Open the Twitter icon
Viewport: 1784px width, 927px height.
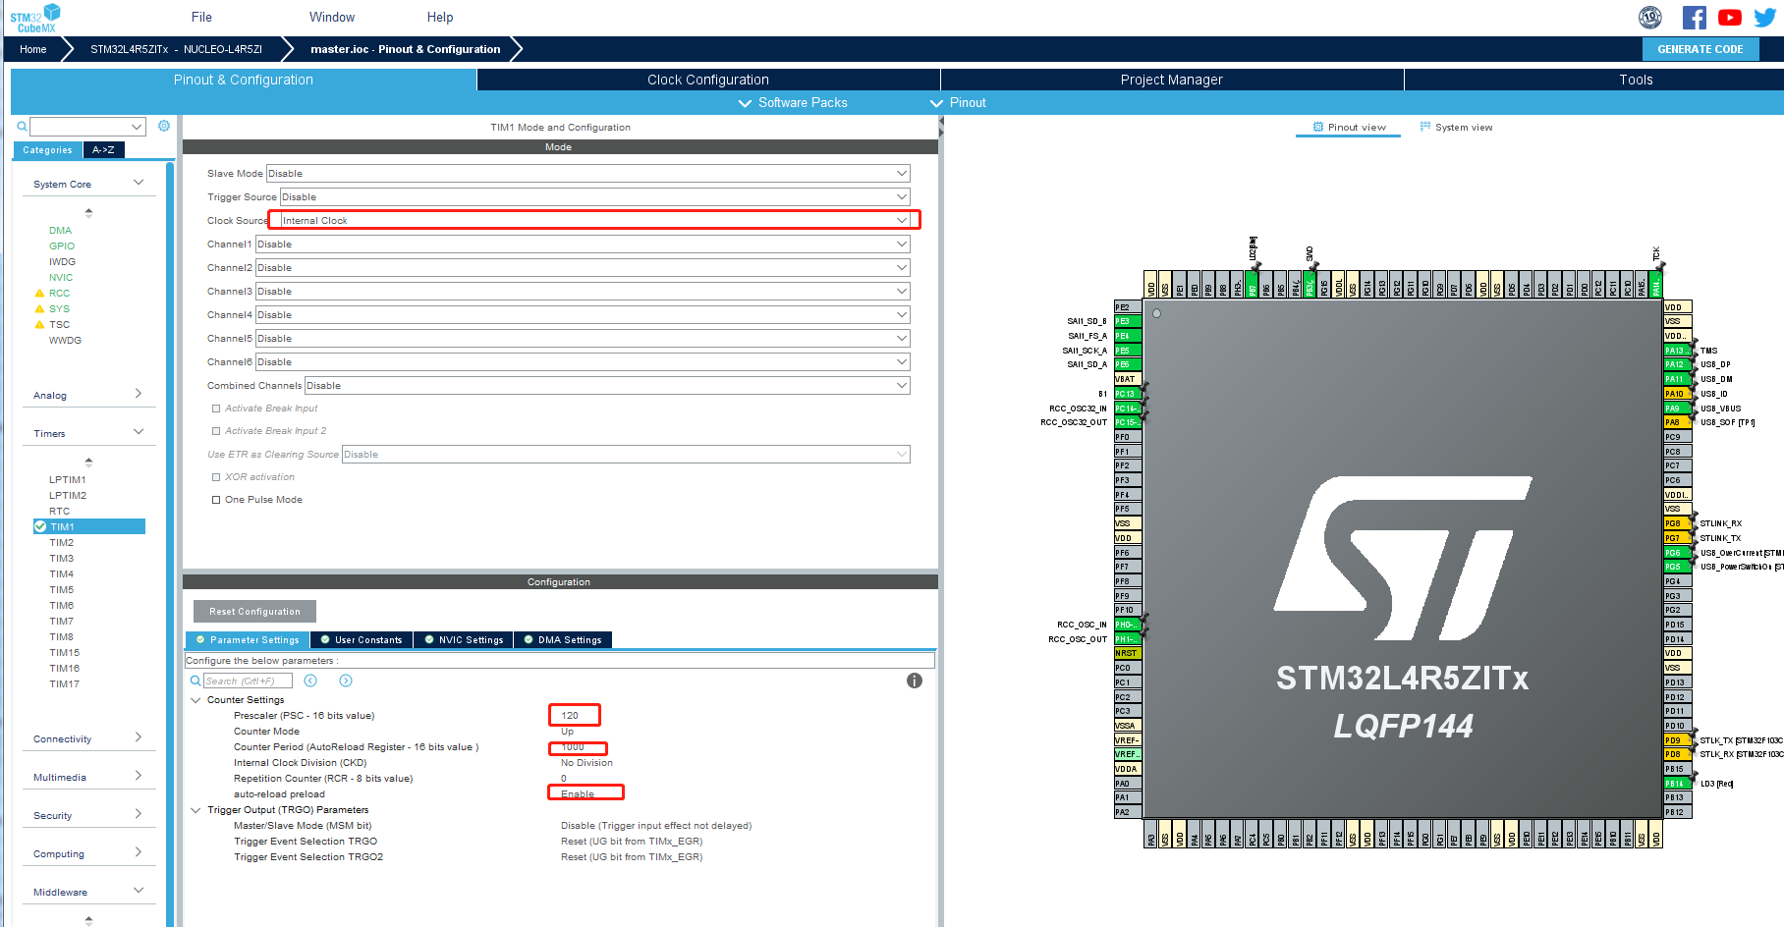[x=1764, y=17]
